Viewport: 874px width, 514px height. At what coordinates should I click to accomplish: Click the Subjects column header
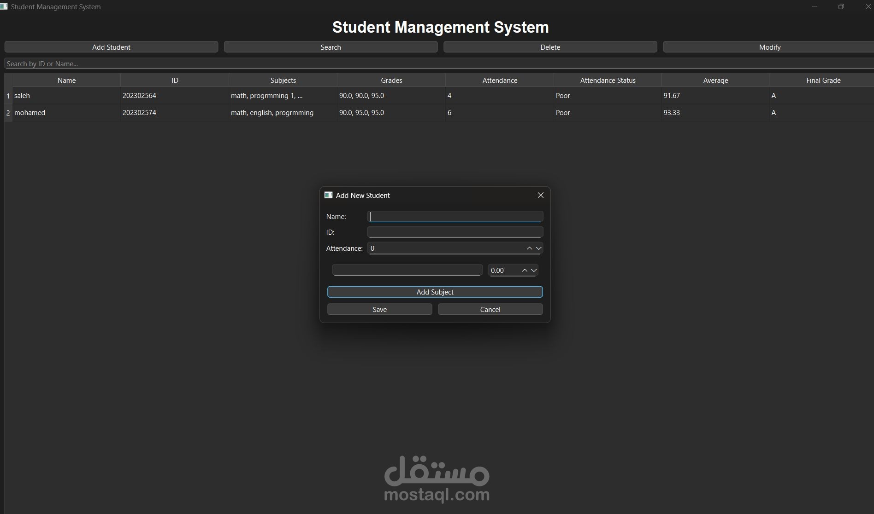[283, 80]
